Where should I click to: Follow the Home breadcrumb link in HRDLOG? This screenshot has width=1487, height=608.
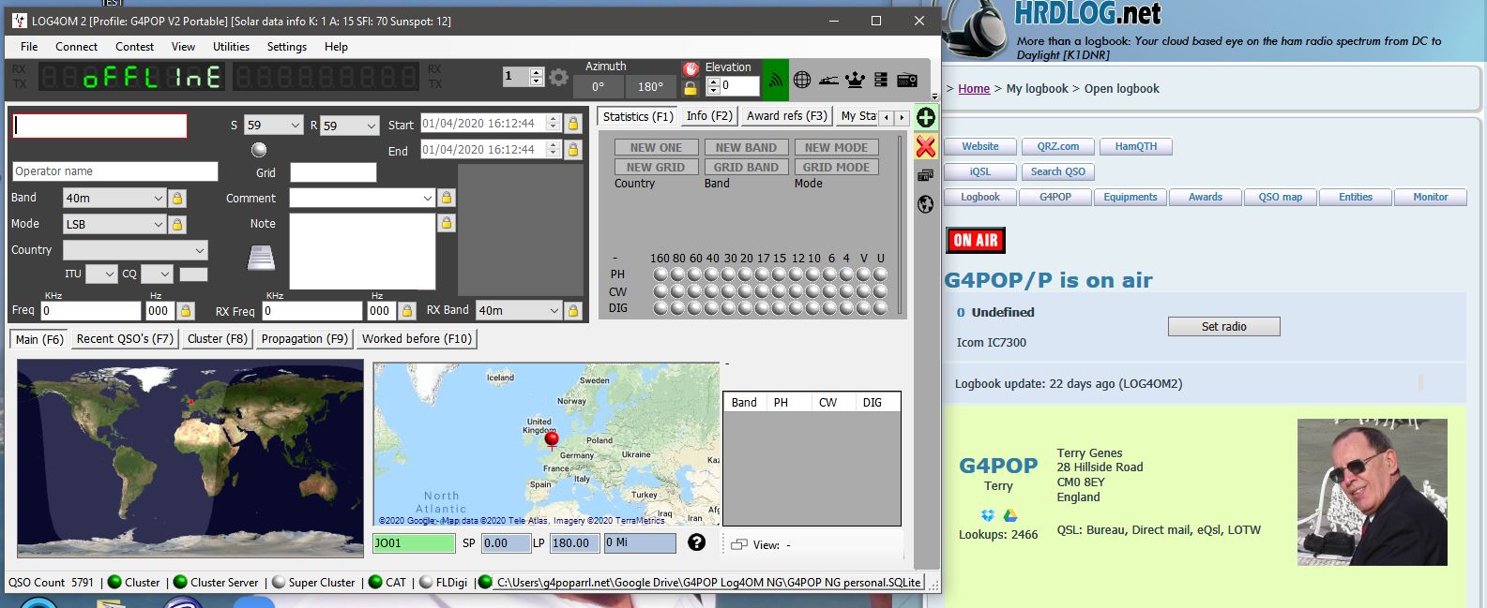(x=974, y=89)
